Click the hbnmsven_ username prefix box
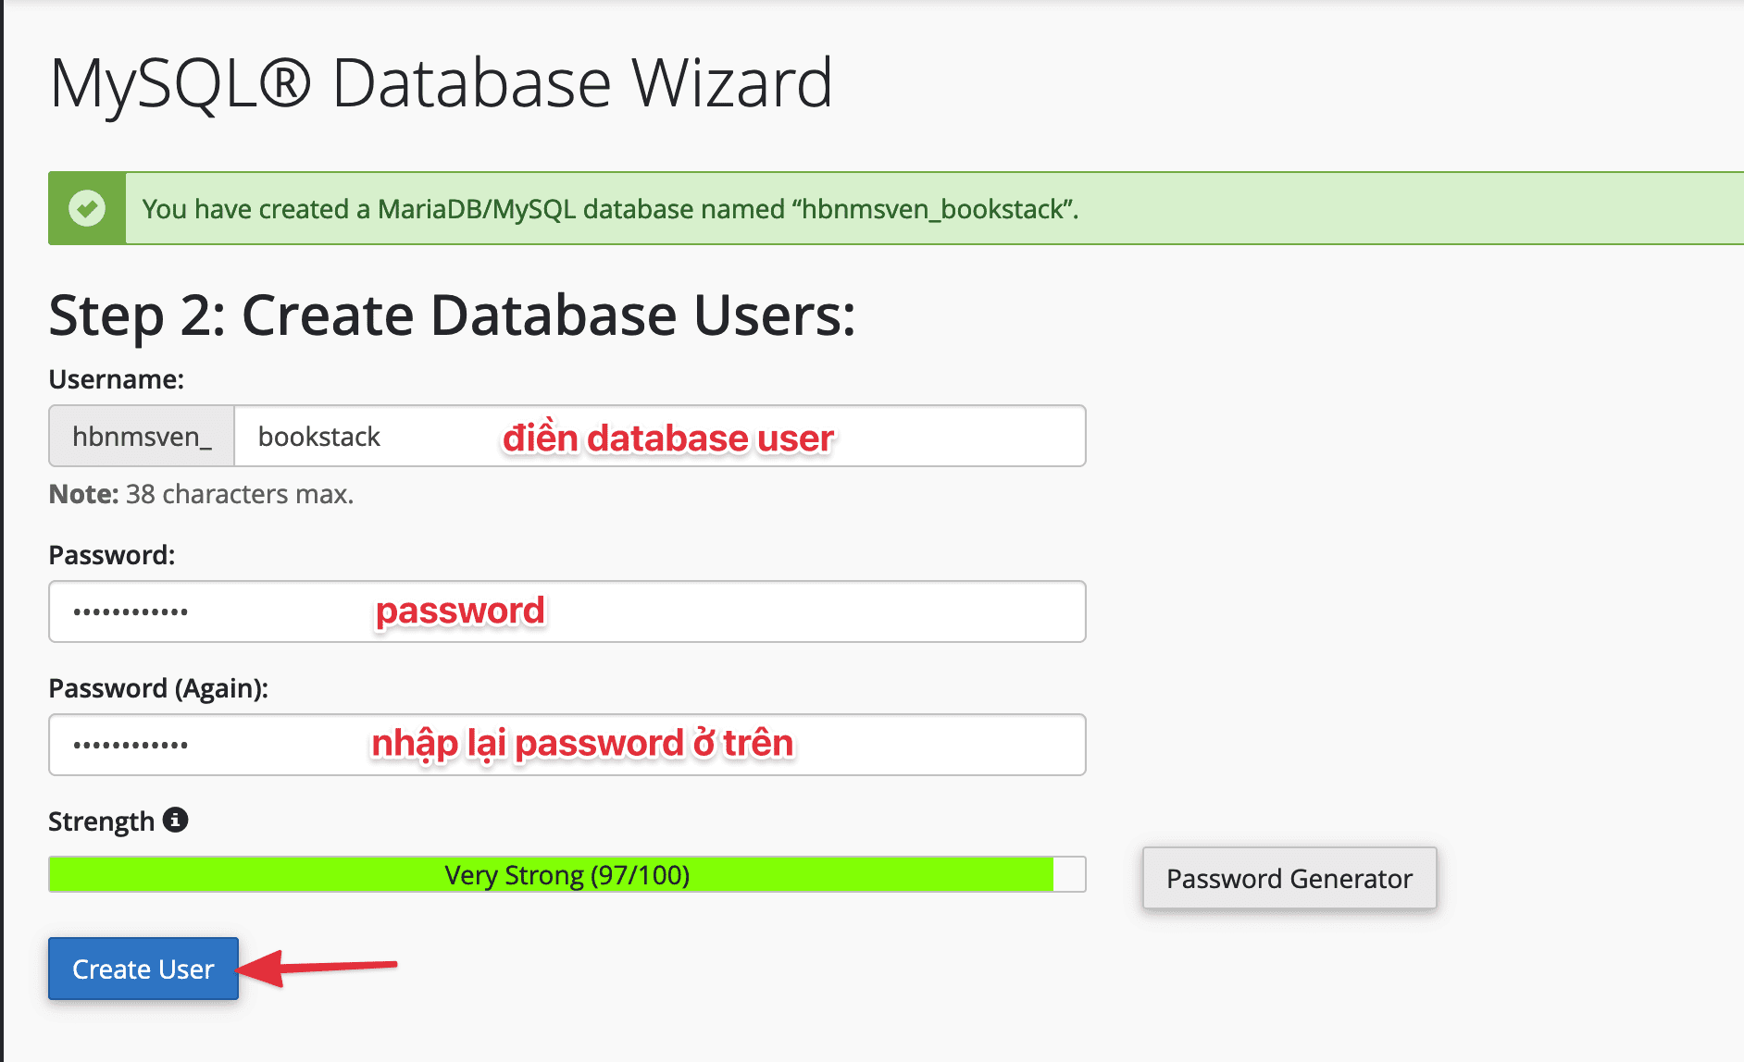 pos(142,436)
